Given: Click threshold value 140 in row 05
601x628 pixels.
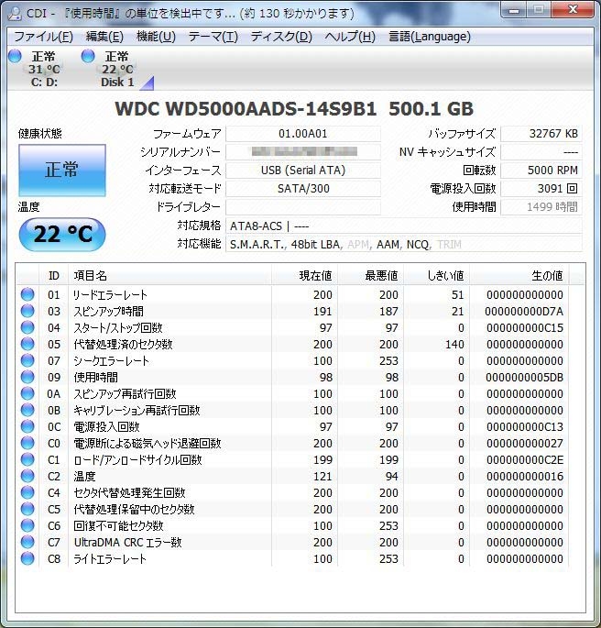Looking at the screenshot, I should point(454,344).
